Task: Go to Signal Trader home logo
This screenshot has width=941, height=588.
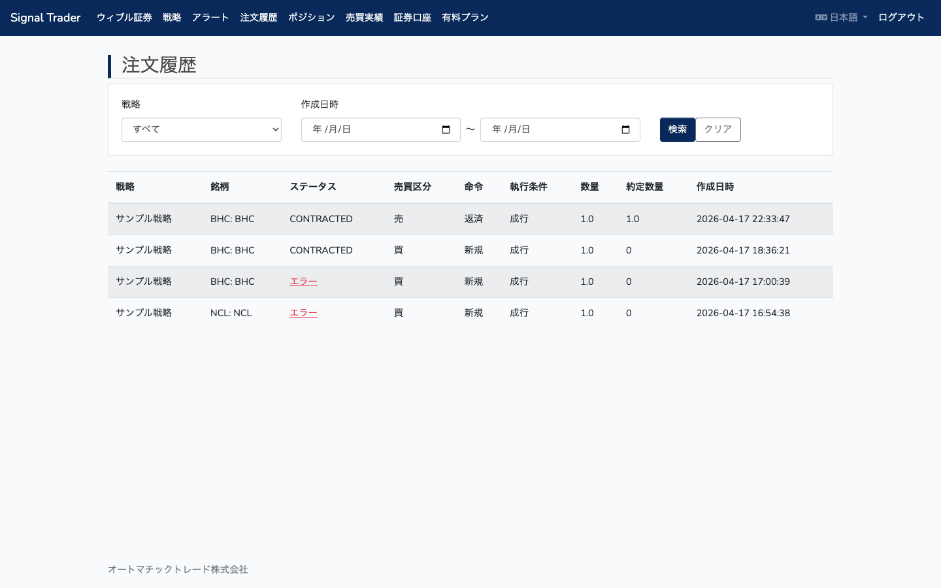Action: [46, 18]
